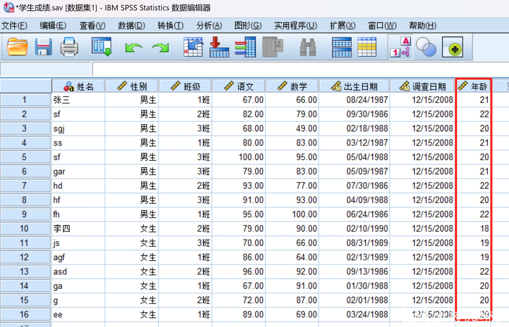The image size is (509, 327).
Task: Click name cell ee
Action: point(78,314)
